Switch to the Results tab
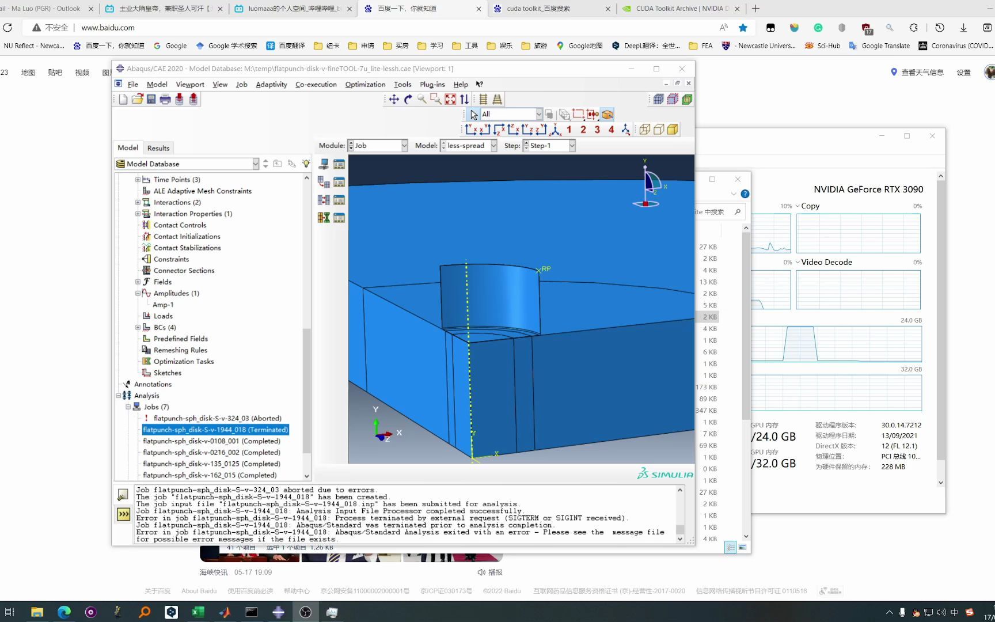Viewport: 995px width, 622px height. [158, 148]
